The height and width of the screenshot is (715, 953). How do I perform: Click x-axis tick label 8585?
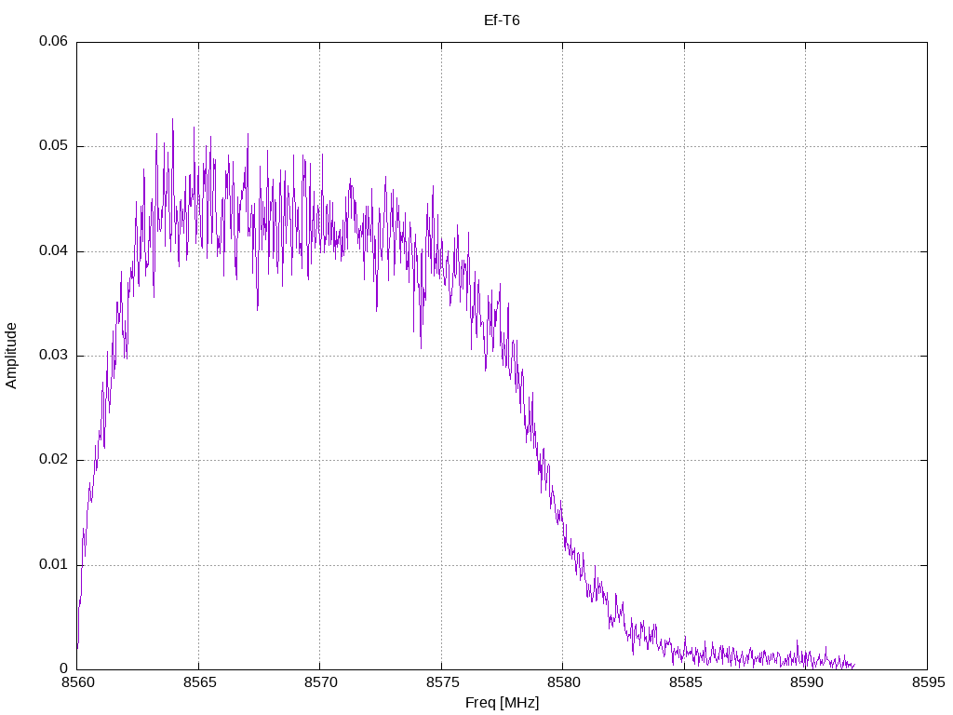[685, 682]
